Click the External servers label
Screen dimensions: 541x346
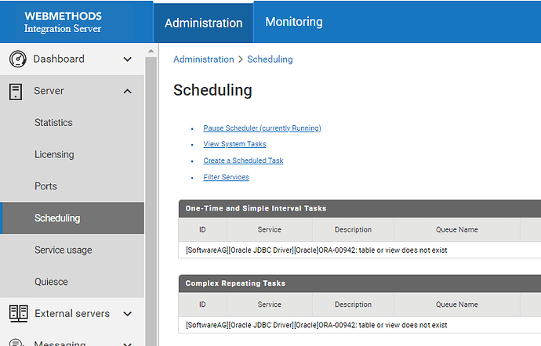click(72, 314)
